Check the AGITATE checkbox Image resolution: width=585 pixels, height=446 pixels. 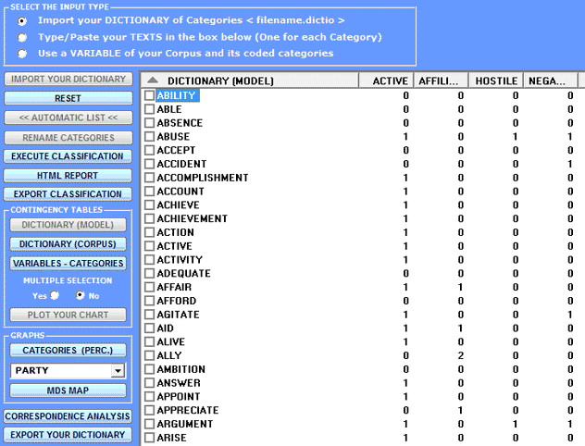150,315
